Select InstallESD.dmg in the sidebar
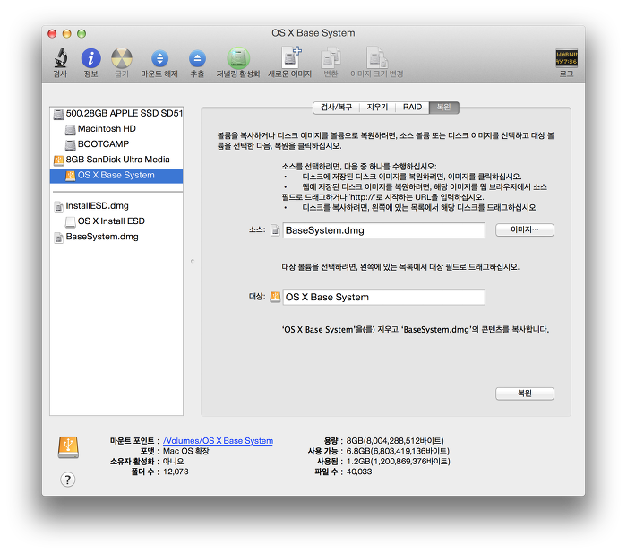This screenshot has height=554, width=627. 116,206
